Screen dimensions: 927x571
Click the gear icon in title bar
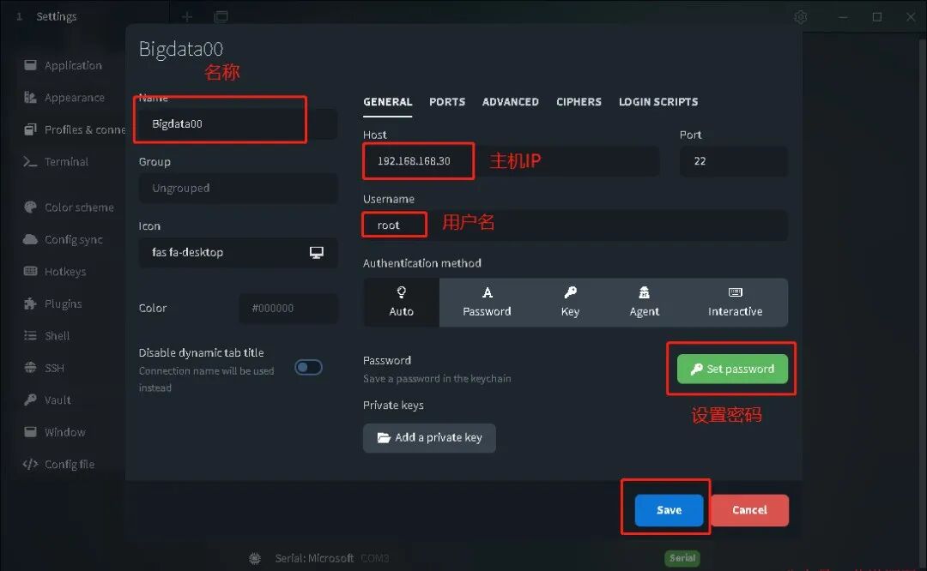801,17
